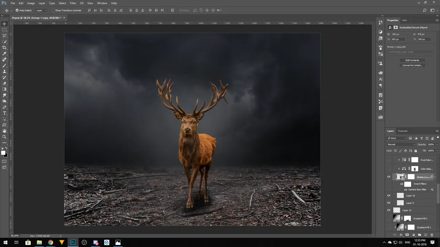
Task: Select the Brush tool
Action: 4,65
